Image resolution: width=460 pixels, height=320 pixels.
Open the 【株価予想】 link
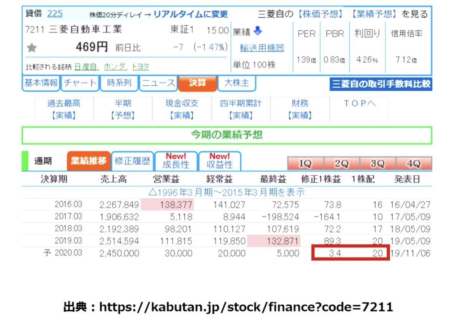[320, 14]
